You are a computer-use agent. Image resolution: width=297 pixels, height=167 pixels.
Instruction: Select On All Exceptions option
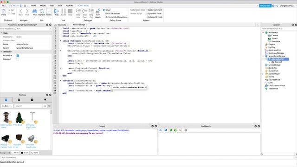point(112,13)
